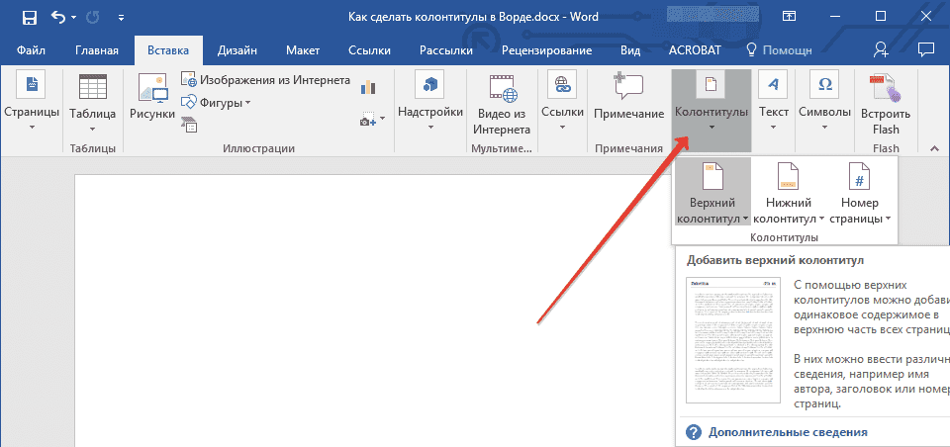The width and height of the screenshot is (950, 447).
Task: Insert a chart with bar chart icon
Action: click(x=368, y=87)
